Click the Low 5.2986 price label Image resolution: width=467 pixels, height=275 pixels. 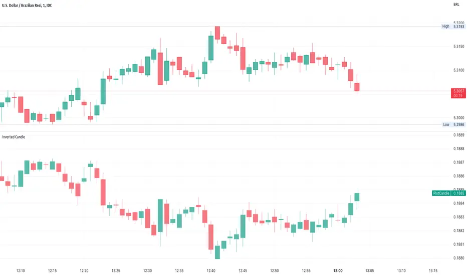[452, 124]
